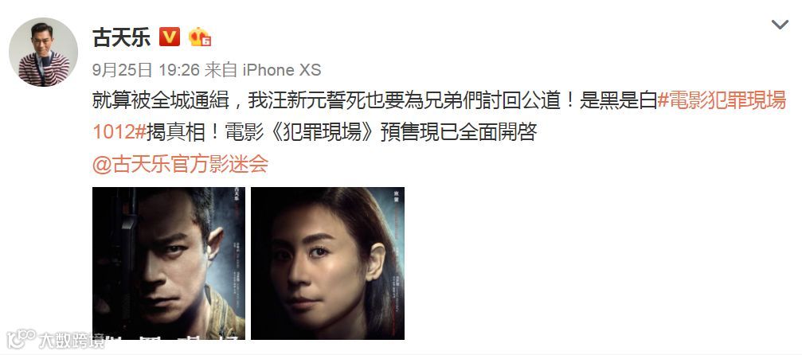The image size is (802, 355).
Task: Open the 古天乐 username profile link
Action: [121, 37]
